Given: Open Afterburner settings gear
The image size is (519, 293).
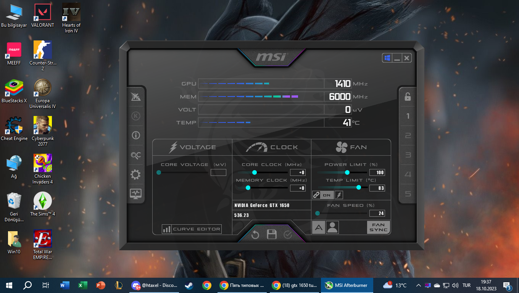Looking at the screenshot, I should [x=136, y=175].
